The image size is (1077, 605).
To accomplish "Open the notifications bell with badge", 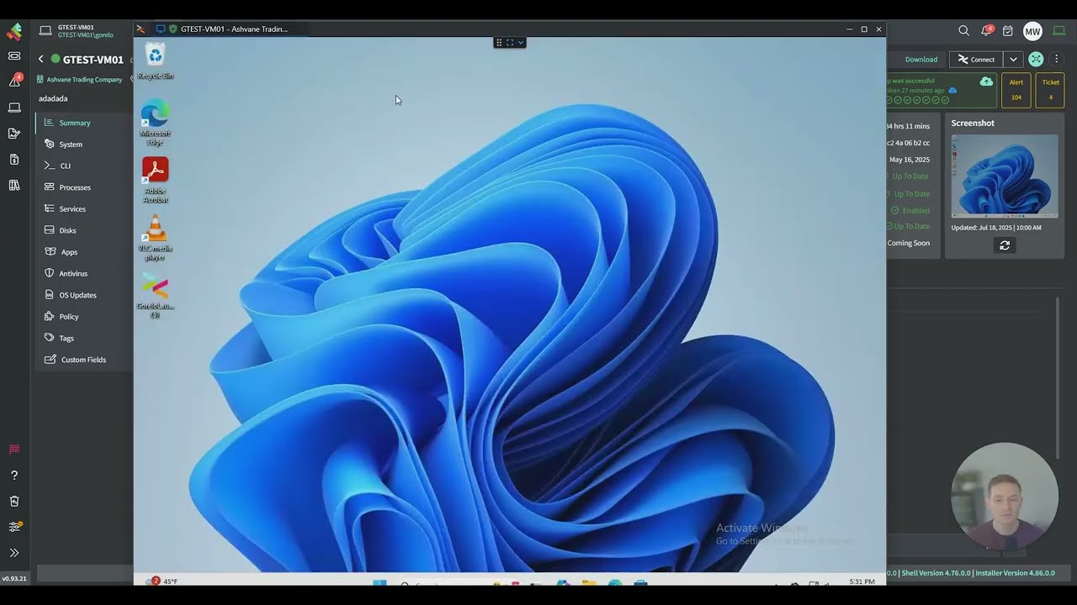I will tap(986, 31).
